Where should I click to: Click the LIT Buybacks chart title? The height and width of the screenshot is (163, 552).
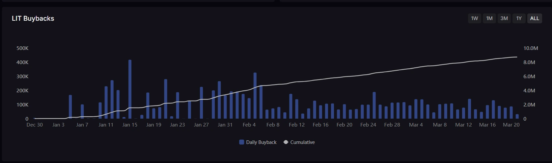[33, 18]
